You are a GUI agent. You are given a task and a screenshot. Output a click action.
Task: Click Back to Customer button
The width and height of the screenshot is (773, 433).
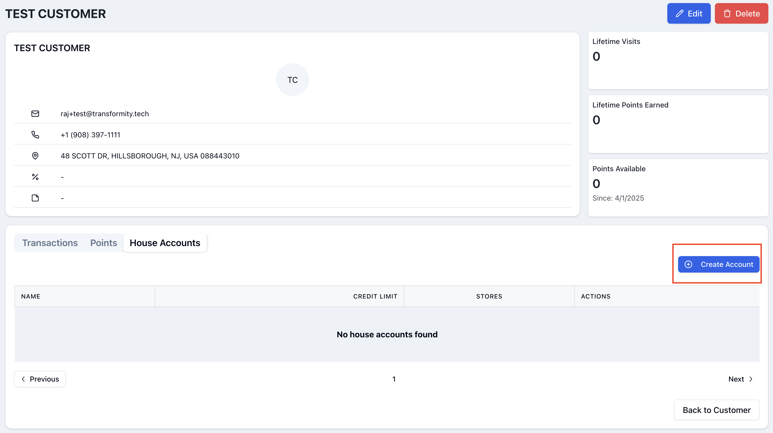tap(716, 410)
